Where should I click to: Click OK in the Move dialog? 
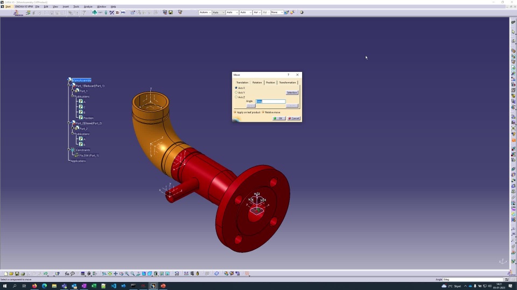click(x=279, y=118)
